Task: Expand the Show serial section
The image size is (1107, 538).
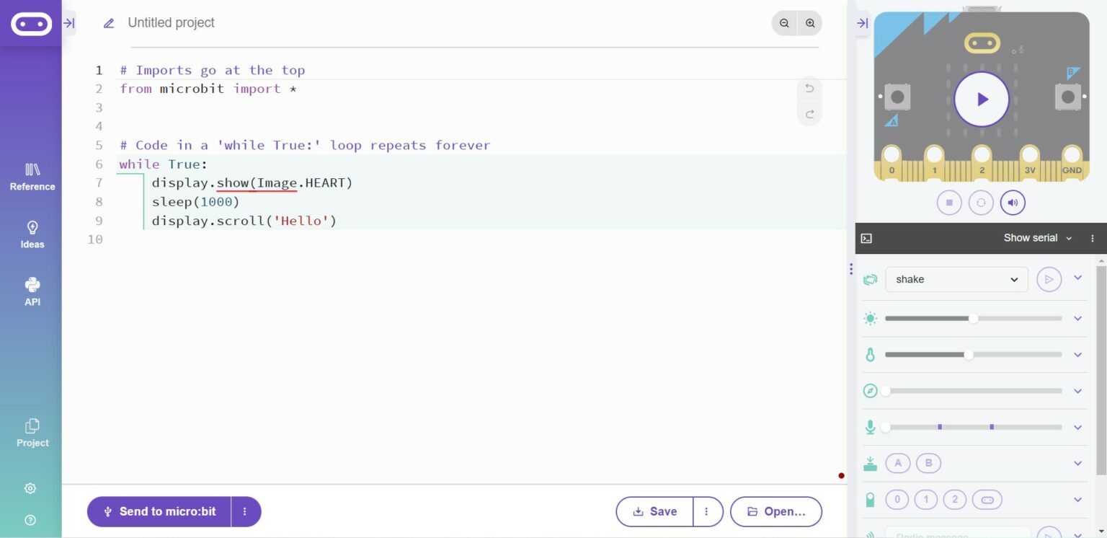Action: 1037,238
